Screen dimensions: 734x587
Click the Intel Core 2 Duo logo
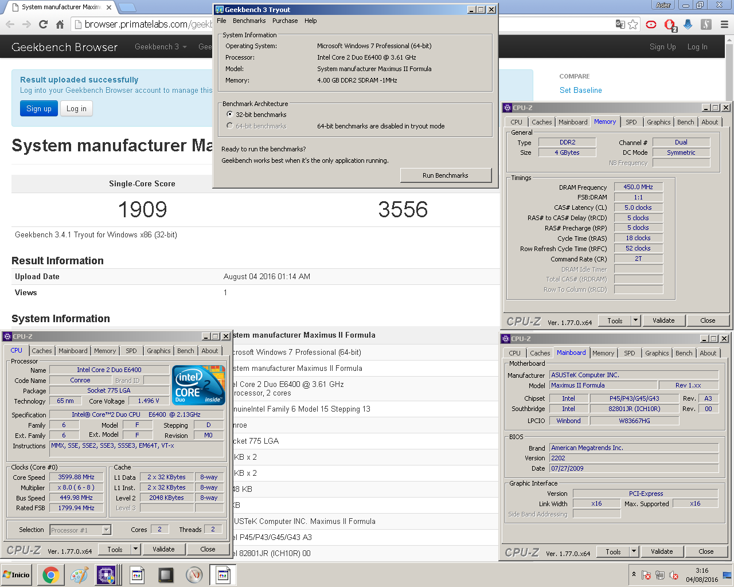(x=198, y=386)
